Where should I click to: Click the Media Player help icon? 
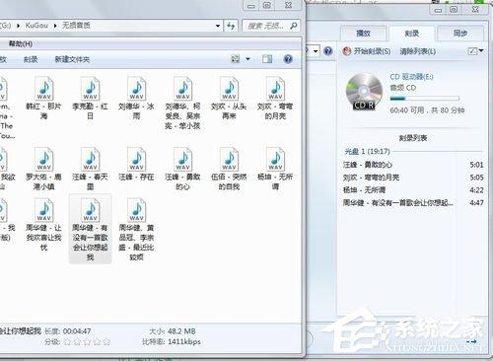coord(327,51)
